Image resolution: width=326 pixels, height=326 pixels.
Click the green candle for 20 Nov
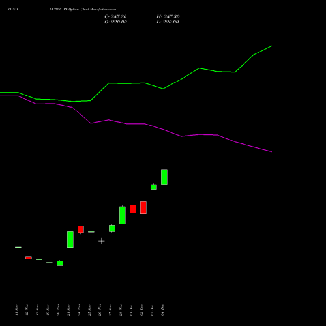pos(60,263)
